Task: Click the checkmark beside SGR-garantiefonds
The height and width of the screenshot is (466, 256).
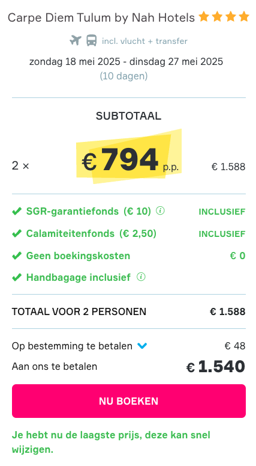Action: pyautogui.click(x=17, y=211)
